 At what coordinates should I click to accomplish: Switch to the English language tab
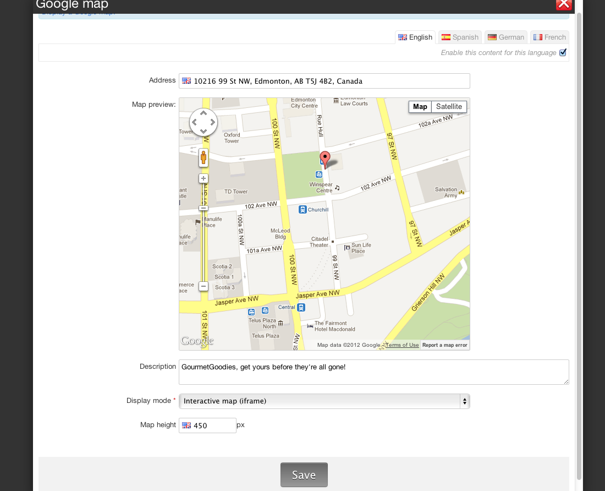[x=415, y=37]
